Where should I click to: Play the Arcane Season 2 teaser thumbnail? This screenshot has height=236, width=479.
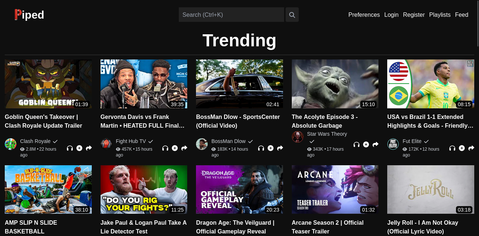335,189
